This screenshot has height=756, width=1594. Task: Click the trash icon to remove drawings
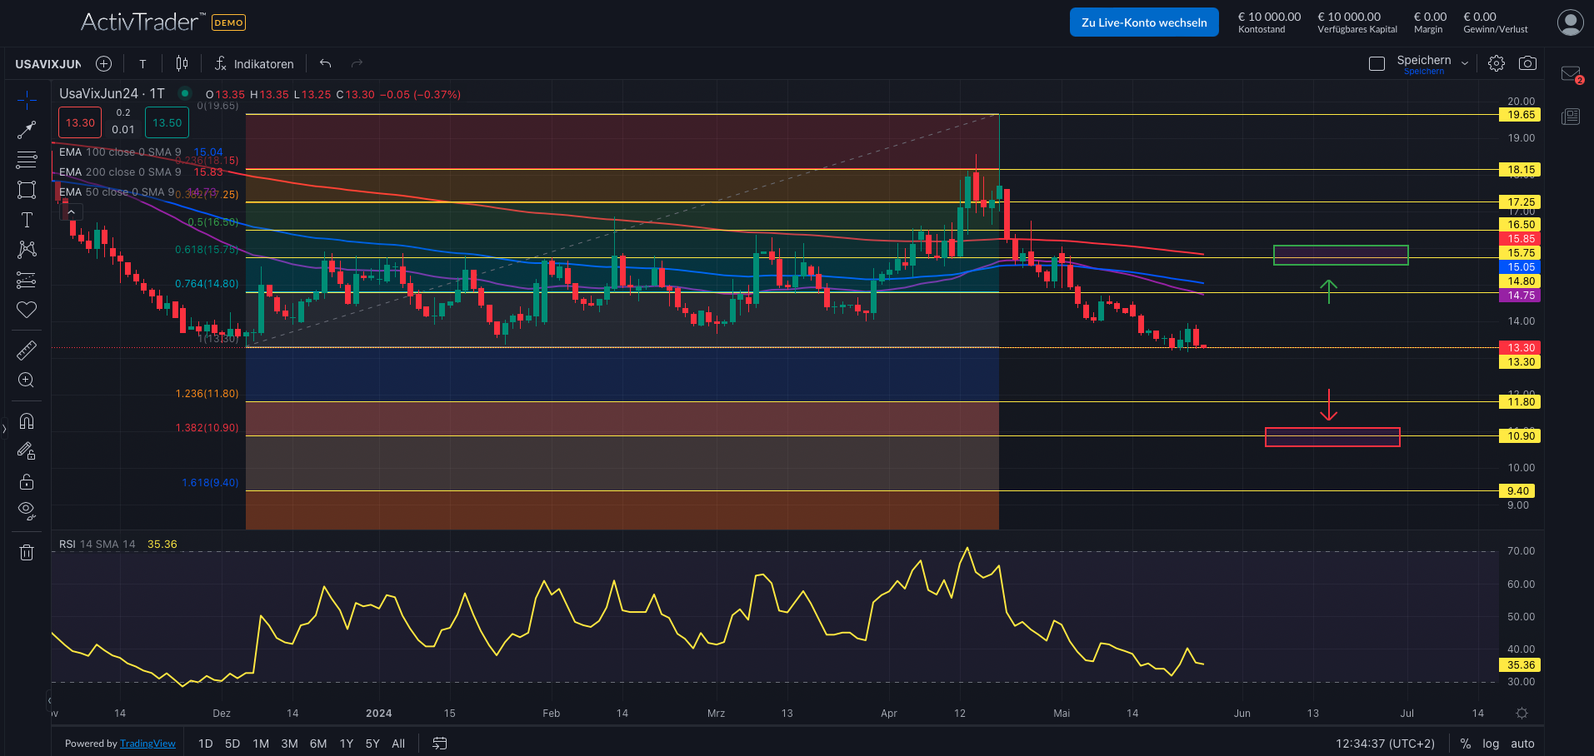click(27, 552)
